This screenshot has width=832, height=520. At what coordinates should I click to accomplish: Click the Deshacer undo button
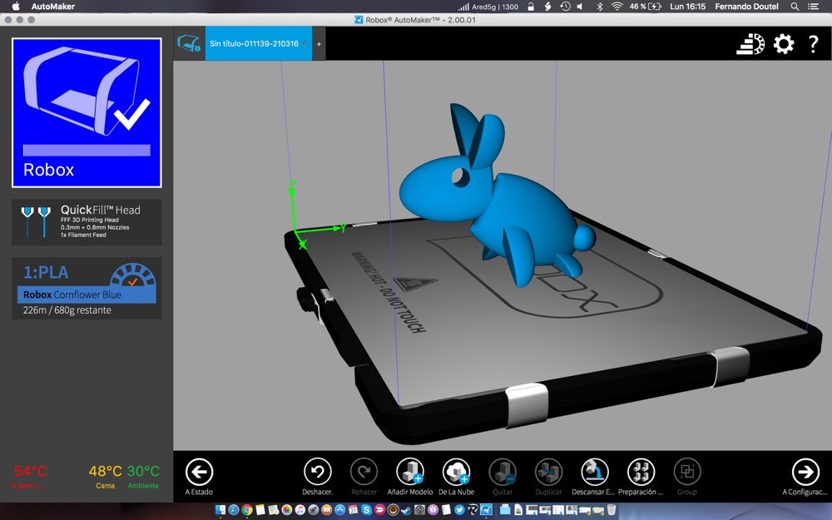click(x=317, y=472)
